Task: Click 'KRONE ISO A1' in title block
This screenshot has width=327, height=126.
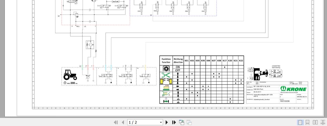Action: tap(302, 97)
